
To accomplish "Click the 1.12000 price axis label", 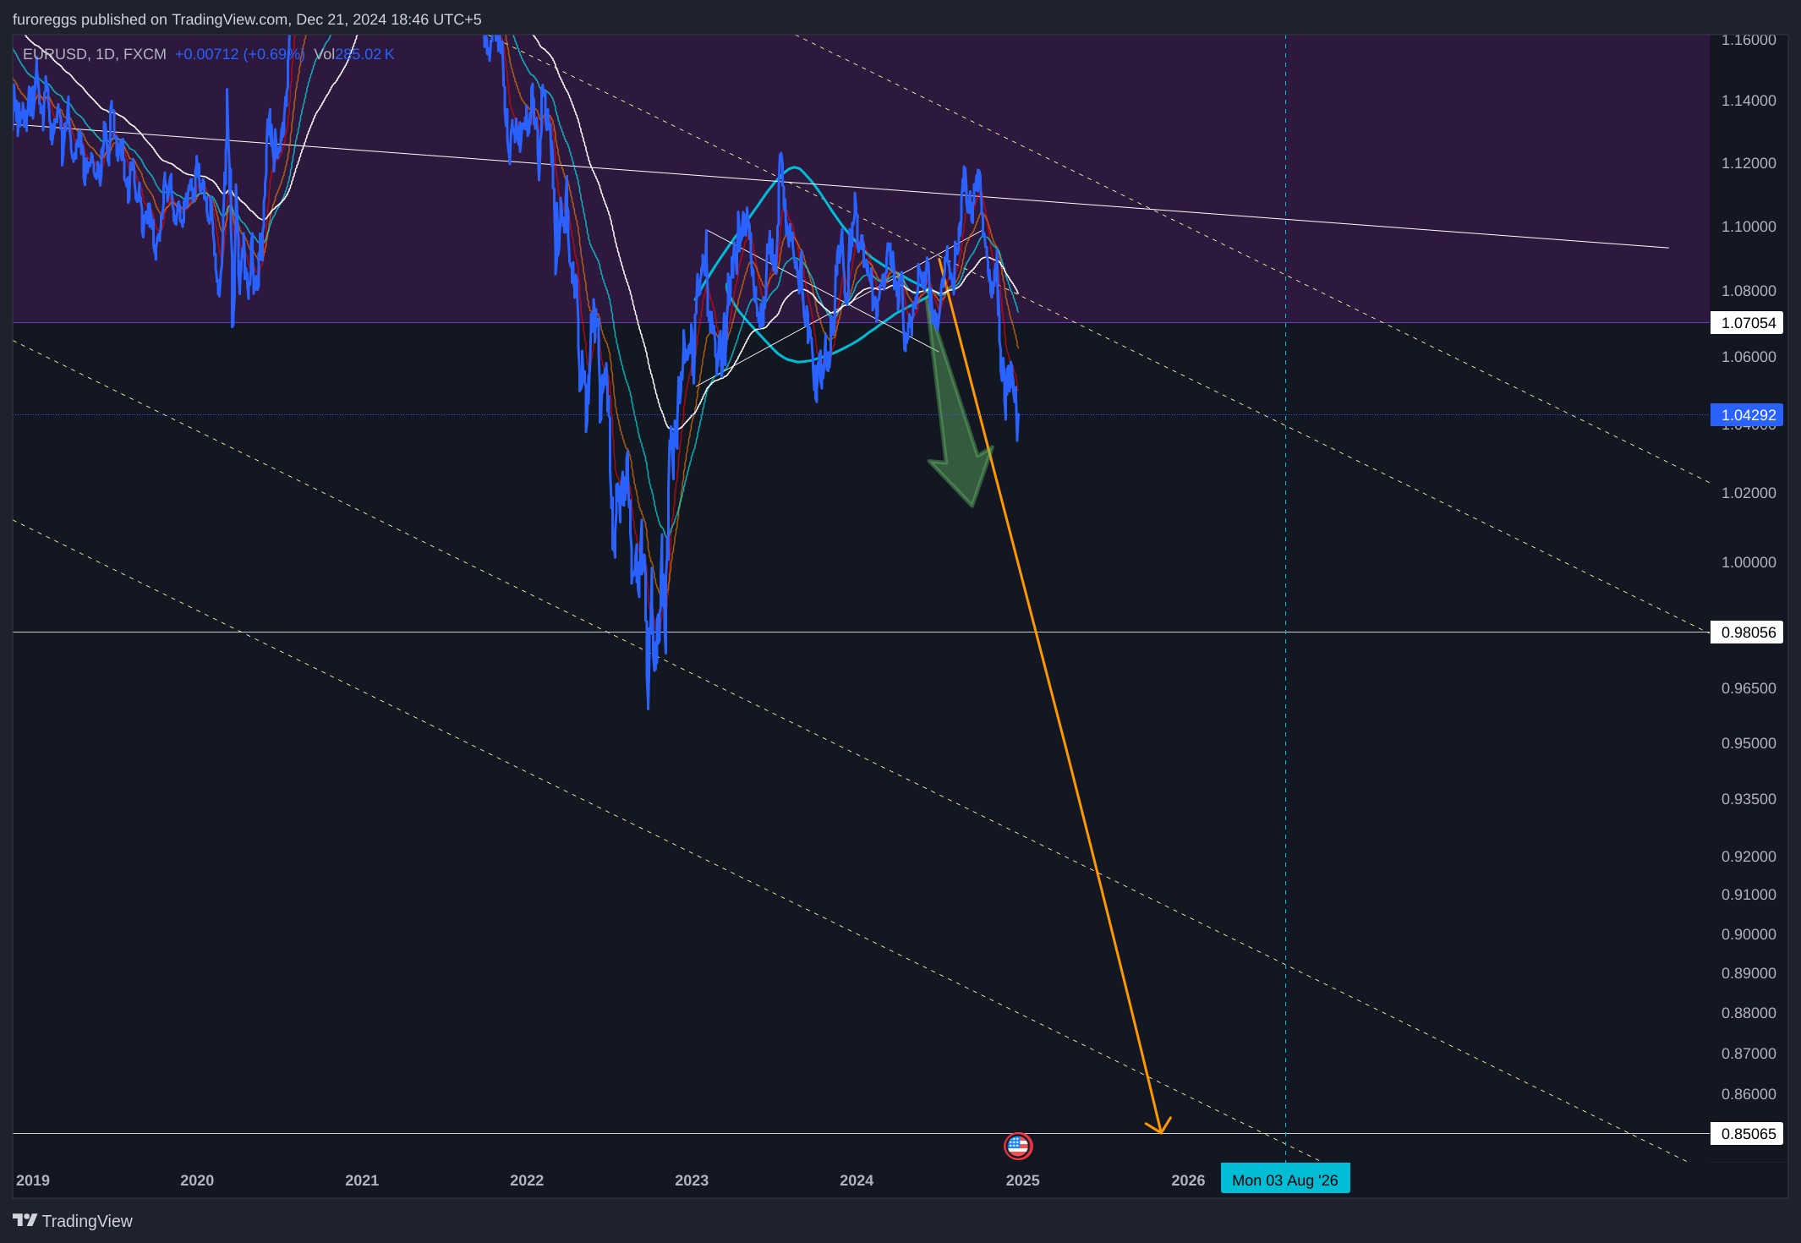I will pos(1749,163).
